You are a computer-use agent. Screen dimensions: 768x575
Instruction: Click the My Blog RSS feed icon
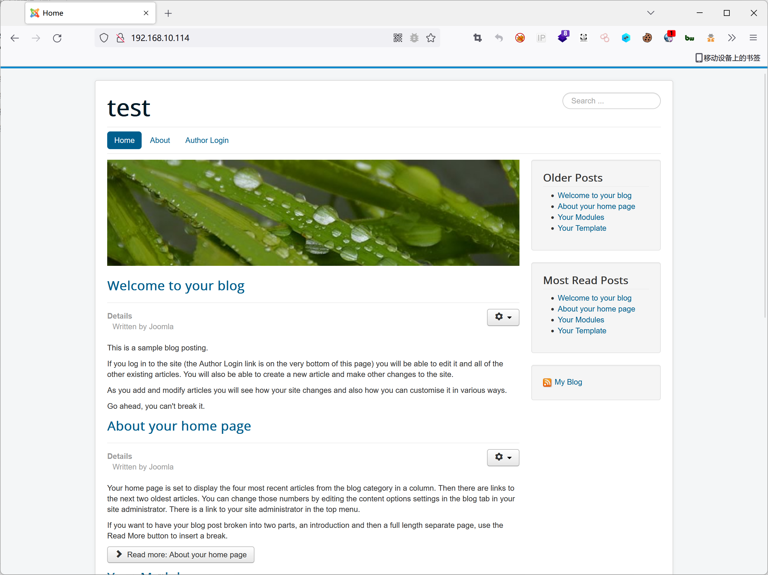tap(547, 382)
